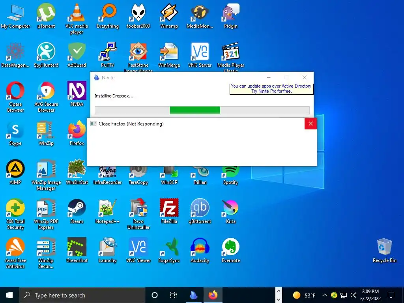Switch to Firefox in the taskbar
404x303 pixels.
pos(213,295)
